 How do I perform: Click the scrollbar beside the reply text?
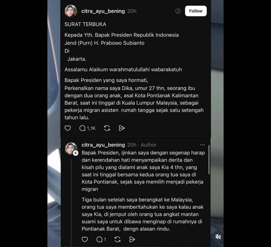pyautogui.click(x=209, y=160)
